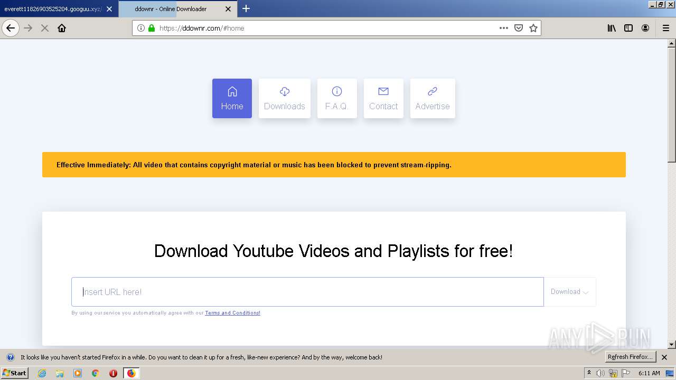676x380 pixels.
Task: Open the Firefox hamburger menu
Action: [665, 28]
